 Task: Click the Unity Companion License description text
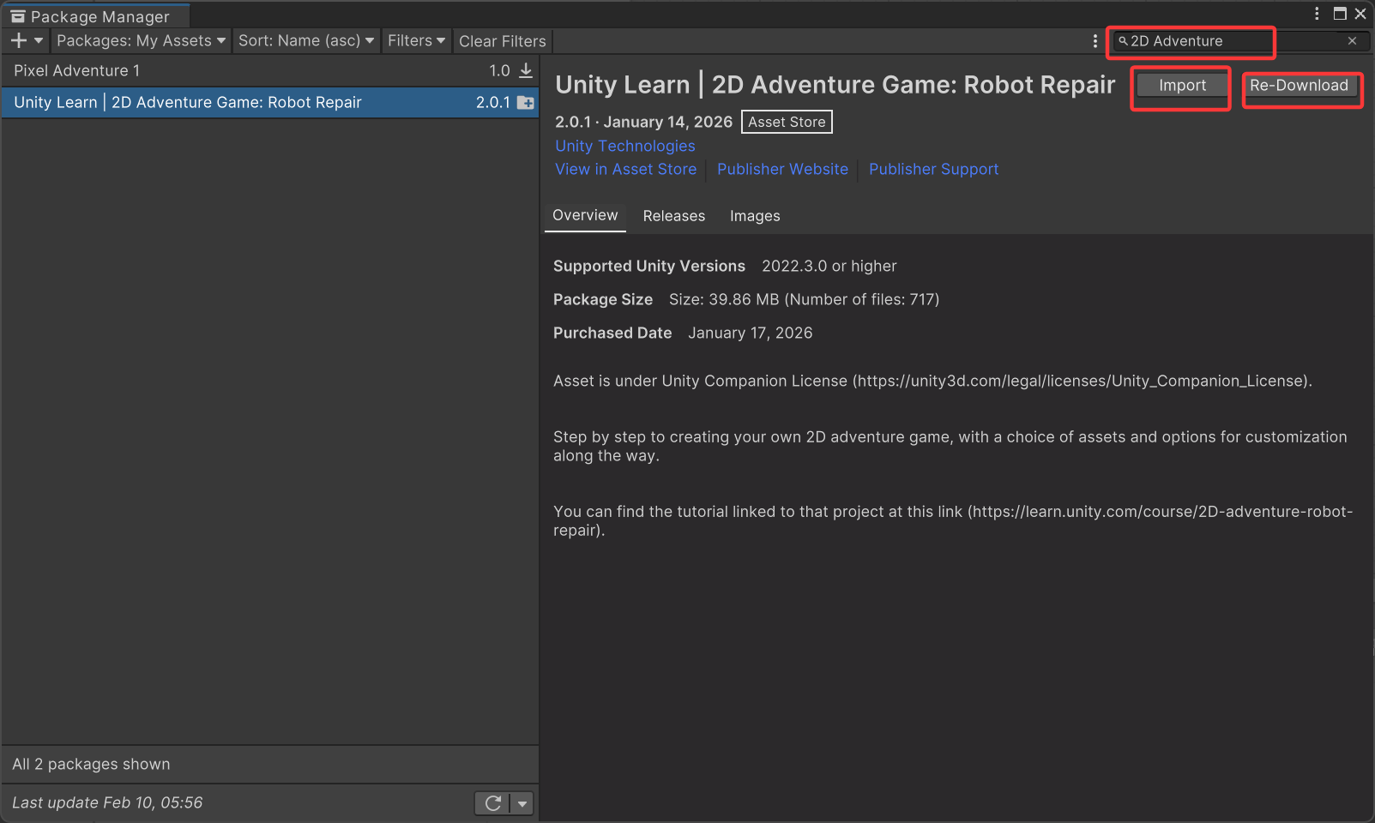[932, 381]
